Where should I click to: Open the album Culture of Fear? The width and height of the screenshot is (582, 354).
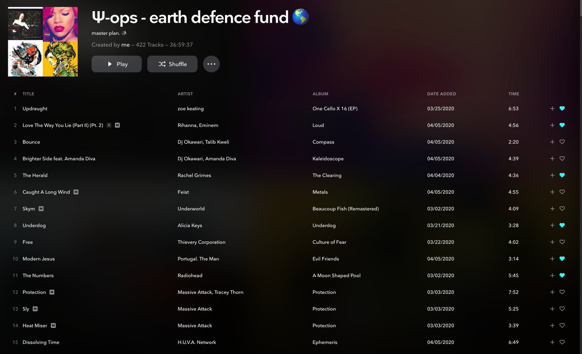[x=329, y=242]
